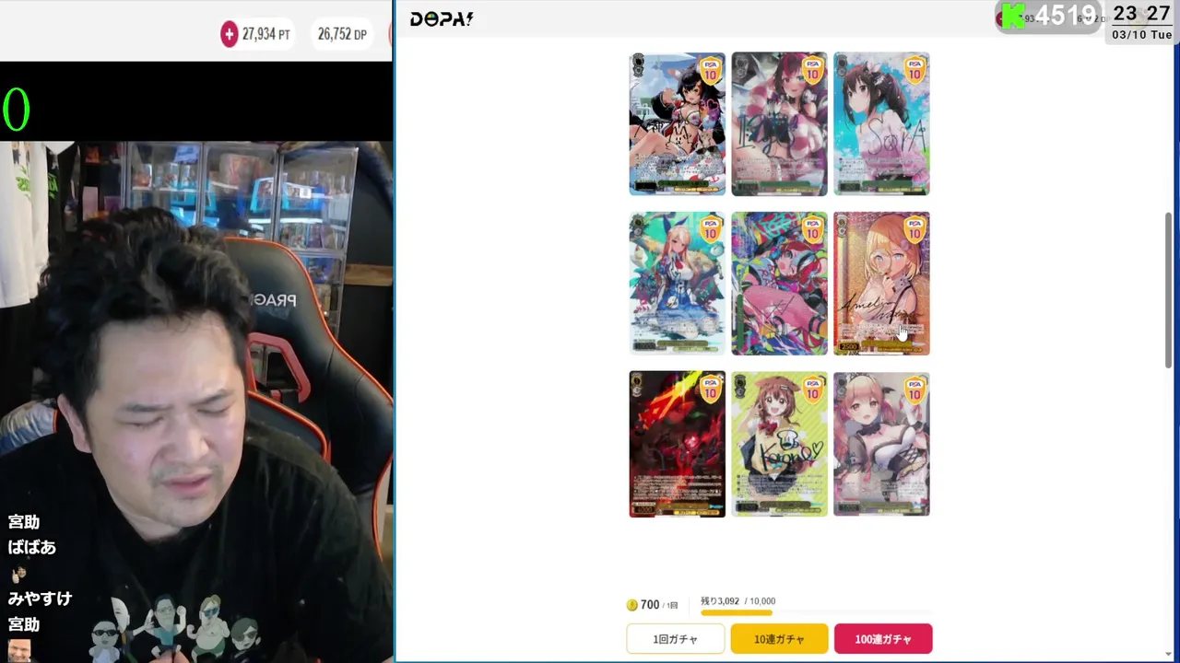The height and width of the screenshot is (663, 1180).
Task: Open the black-haired swimsuit card thumbnail
Action: (678, 124)
